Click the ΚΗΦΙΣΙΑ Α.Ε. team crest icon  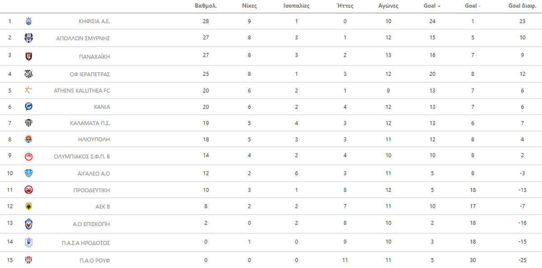tap(28, 21)
